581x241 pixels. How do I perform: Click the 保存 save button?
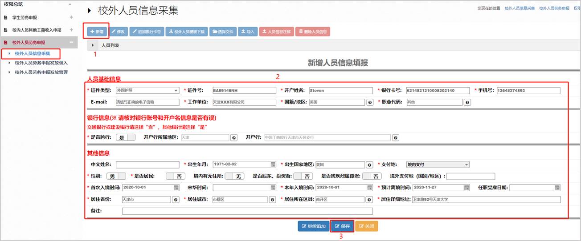tap(342, 226)
